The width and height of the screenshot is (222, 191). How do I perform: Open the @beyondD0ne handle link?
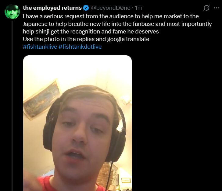point(111,8)
